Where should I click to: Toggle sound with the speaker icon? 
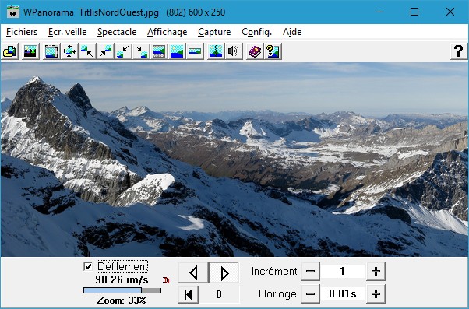(x=234, y=51)
